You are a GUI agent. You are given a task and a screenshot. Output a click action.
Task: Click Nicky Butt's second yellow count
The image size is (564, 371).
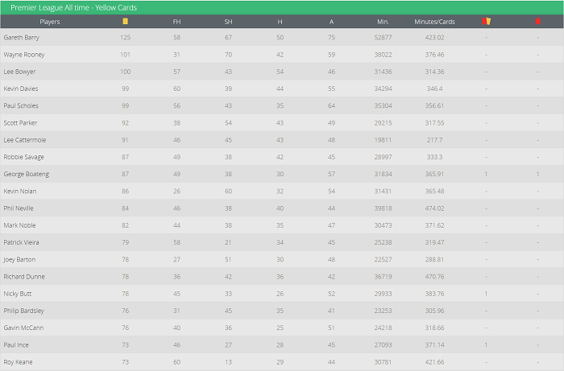coord(486,294)
